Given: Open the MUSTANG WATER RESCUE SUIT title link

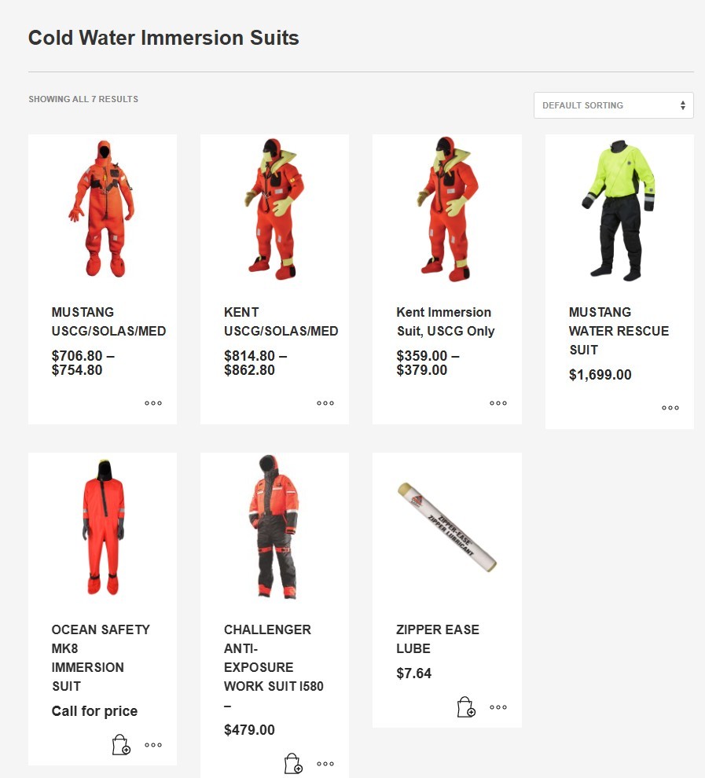Looking at the screenshot, I should (x=619, y=331).
